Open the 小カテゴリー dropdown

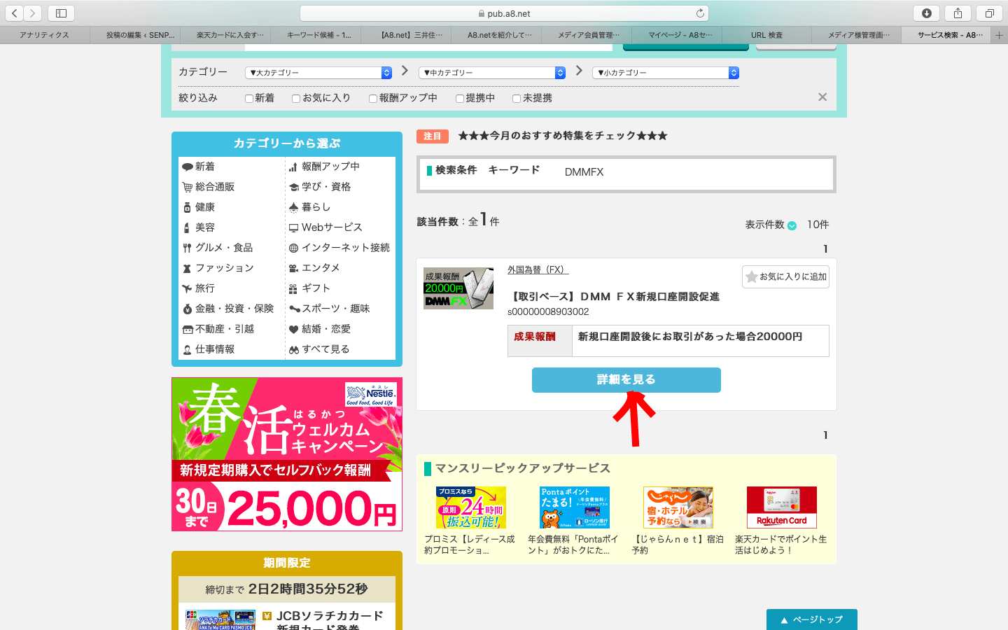(x=666, y=73)
